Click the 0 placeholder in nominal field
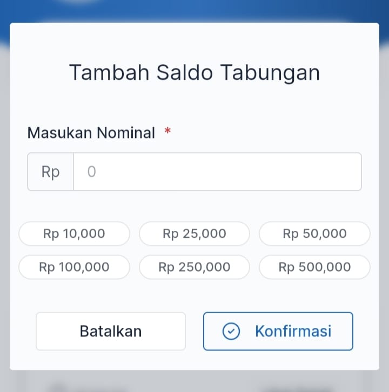389x392 pixels. pos(91,172)
